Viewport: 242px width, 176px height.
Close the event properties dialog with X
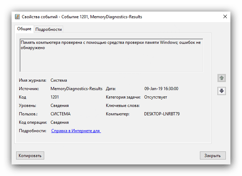[x=225, y=16]
